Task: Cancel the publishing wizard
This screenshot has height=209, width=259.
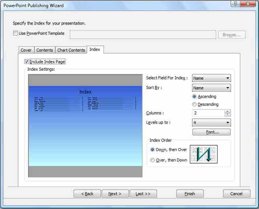Action: pos(236,194)
